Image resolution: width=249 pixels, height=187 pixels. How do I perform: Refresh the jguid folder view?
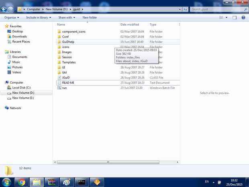(x=185, y=9)
